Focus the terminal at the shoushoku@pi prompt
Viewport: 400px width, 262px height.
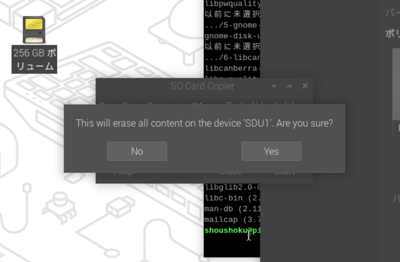point(232,230)
